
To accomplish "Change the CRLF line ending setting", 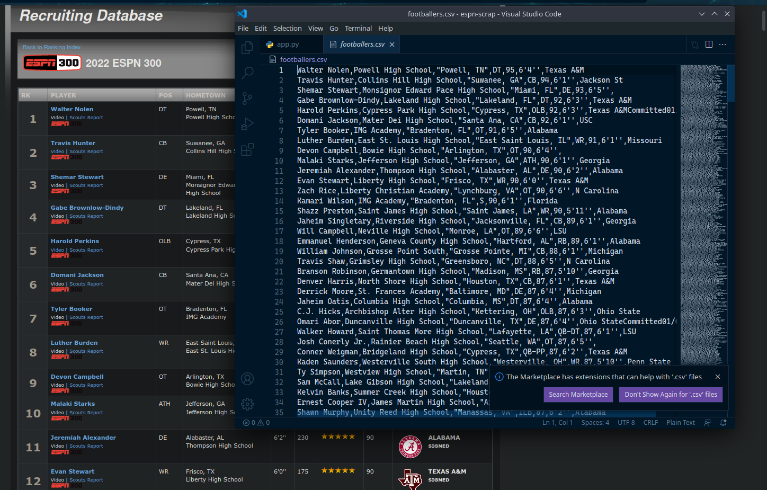I will (x=650, y=423).
